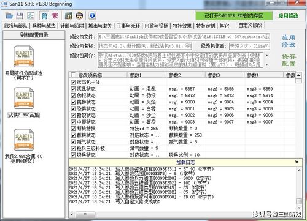Toggle the 撕裂状态 checkbox
This screenshot has height=221, width=307.
(73, 115)
